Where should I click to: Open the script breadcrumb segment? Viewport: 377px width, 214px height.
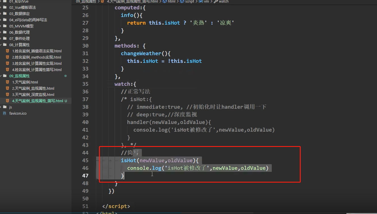(x=187, y=1)
